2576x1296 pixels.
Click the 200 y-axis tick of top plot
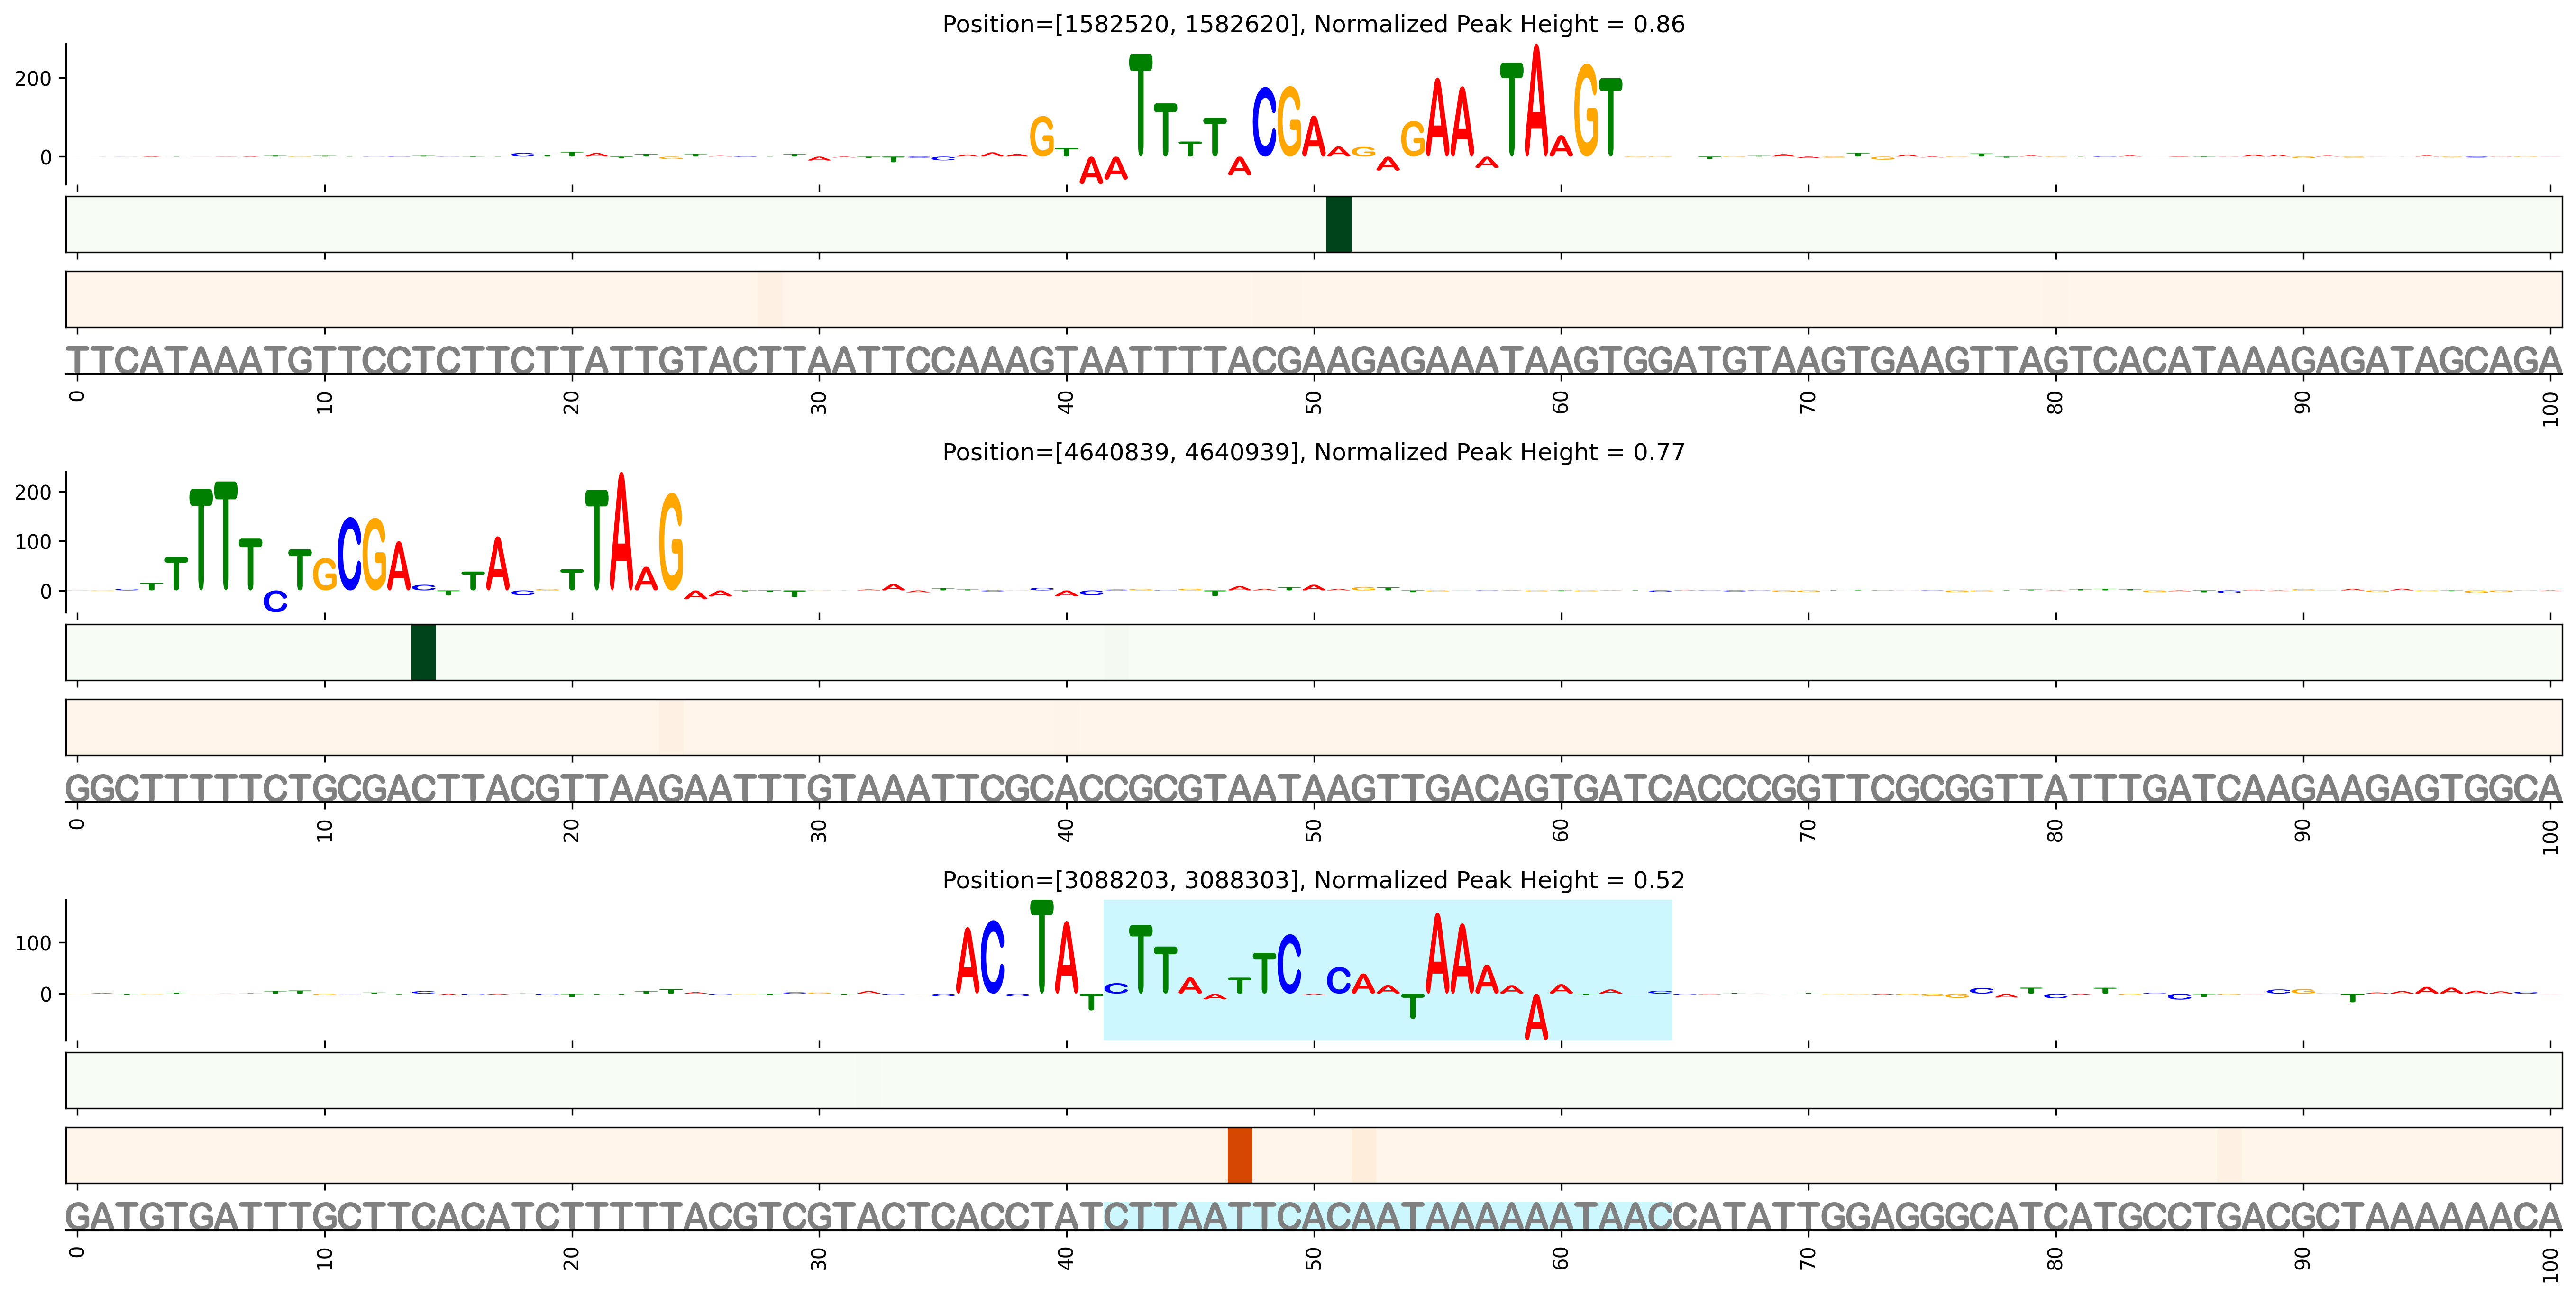(32, 78)
